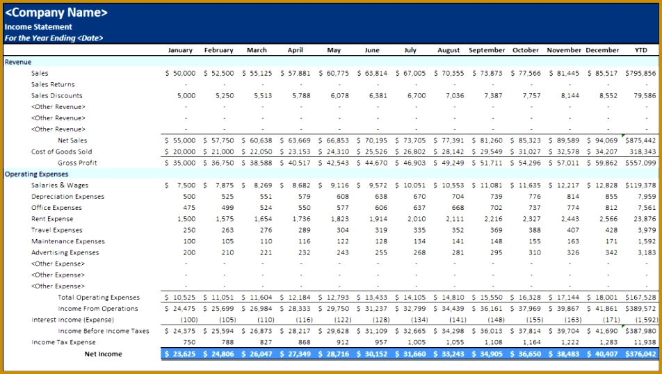Select the For the Year Ending <Date> cell
Screen dimensions: 662x374
coord(54,38)
